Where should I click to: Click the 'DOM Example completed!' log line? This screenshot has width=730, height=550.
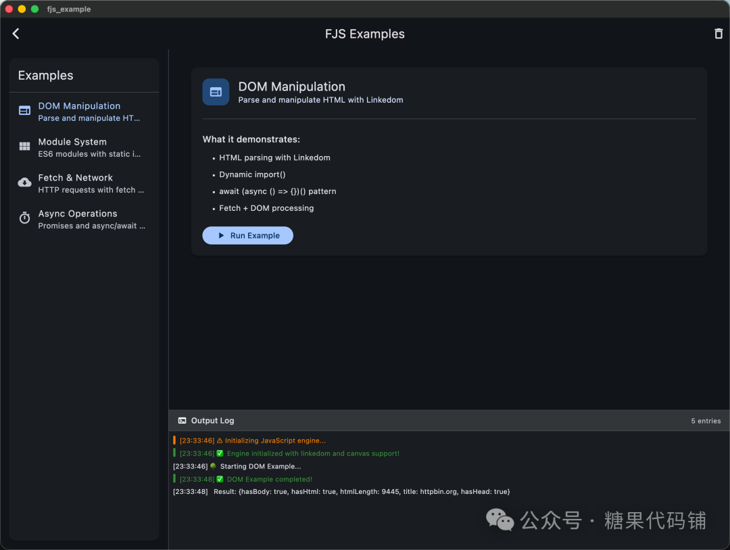[x=270, y=479]
